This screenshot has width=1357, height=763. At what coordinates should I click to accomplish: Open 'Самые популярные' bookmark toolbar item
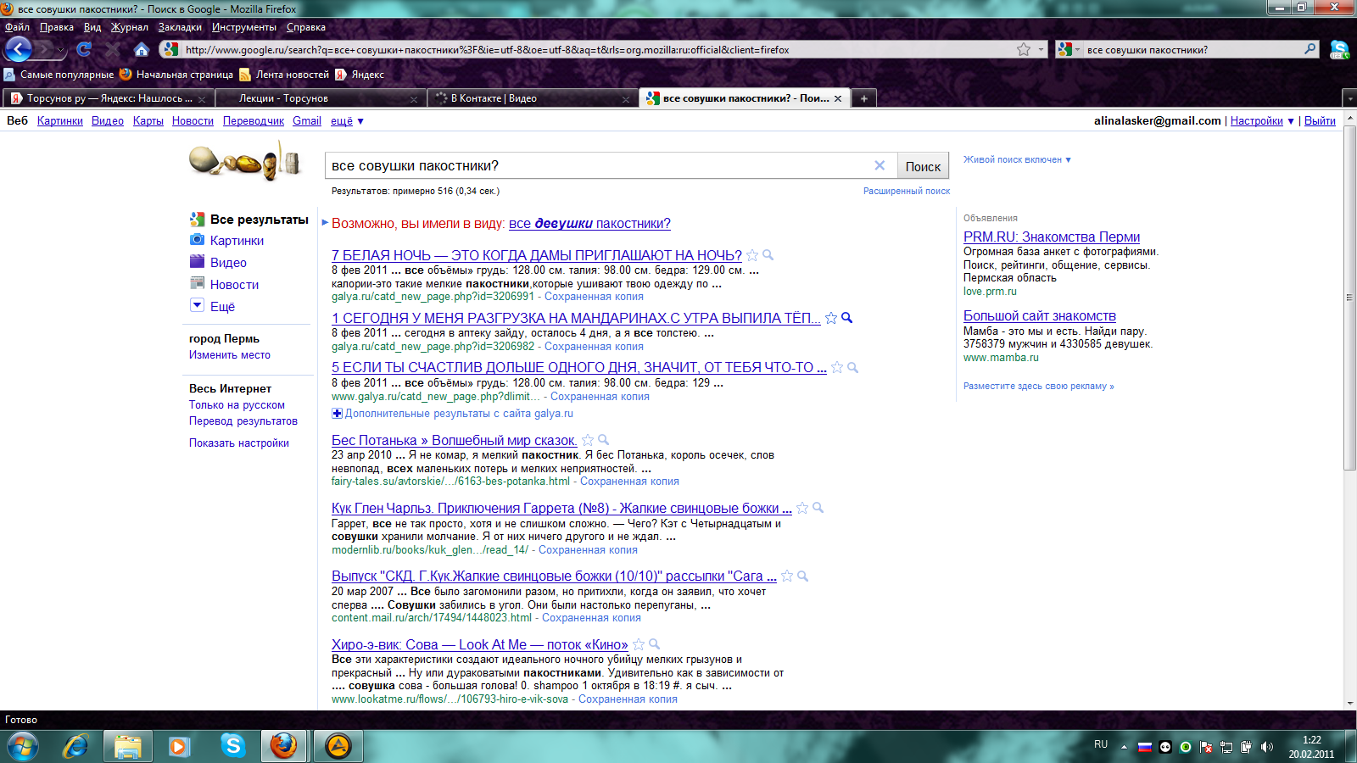click(59, 75)
